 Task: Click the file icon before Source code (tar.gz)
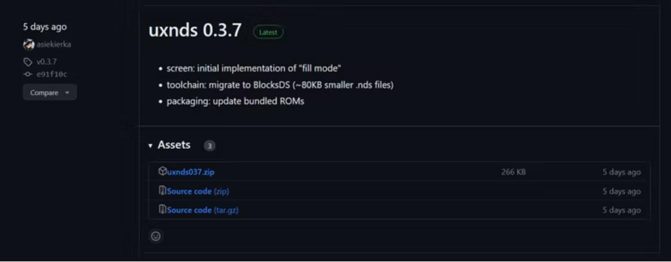162,209
